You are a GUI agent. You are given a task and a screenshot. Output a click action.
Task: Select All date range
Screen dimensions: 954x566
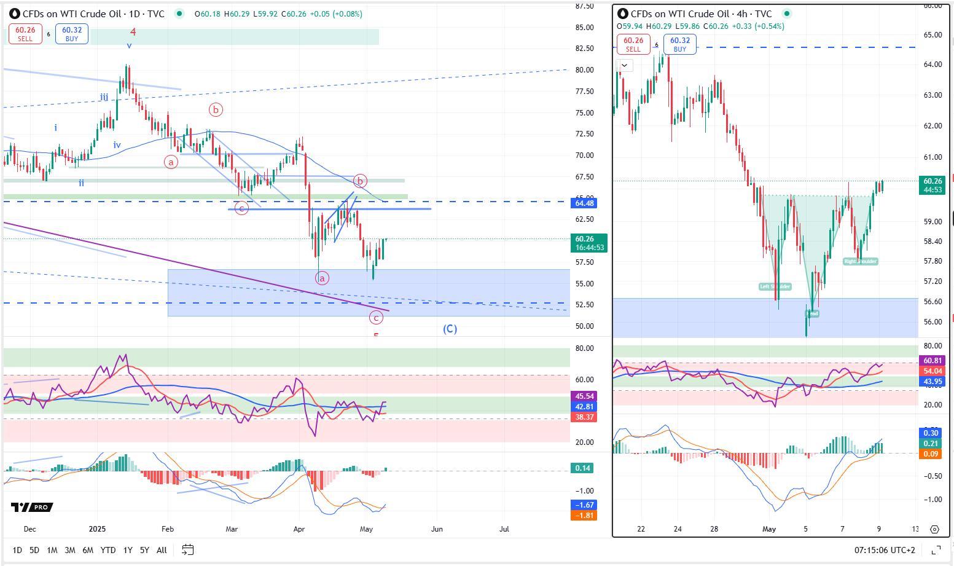(x=162, y=550)
